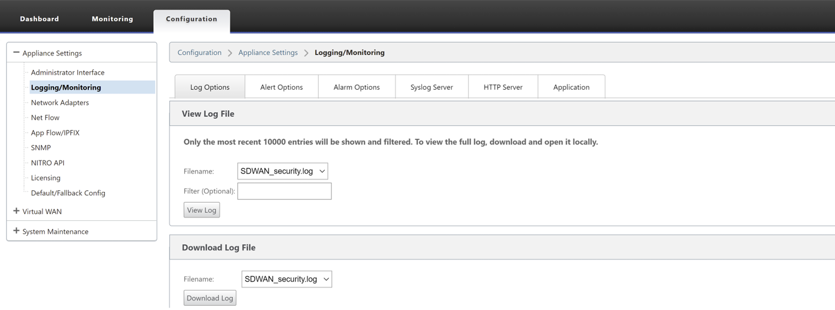Go to Net Flow settings
The image size is (835, 310).
(45, 118)
